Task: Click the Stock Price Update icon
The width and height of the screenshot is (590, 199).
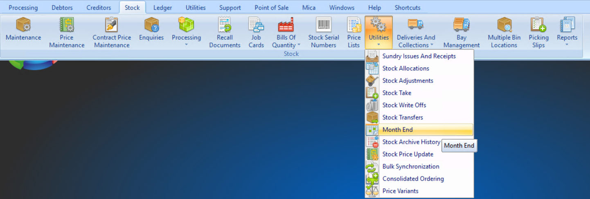Action: (372, 154)
